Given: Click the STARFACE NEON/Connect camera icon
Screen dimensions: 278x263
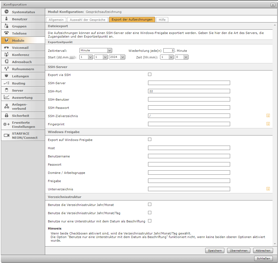Looking at the screenshot, I should click(7, 135).
